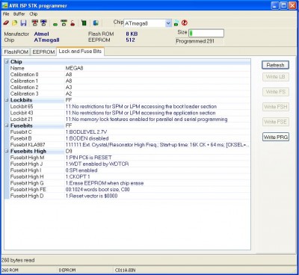Image resolution: width=299 pixels, height=275 pixels.
Task: Click the Fusebits High value D9
Action: 69,151
